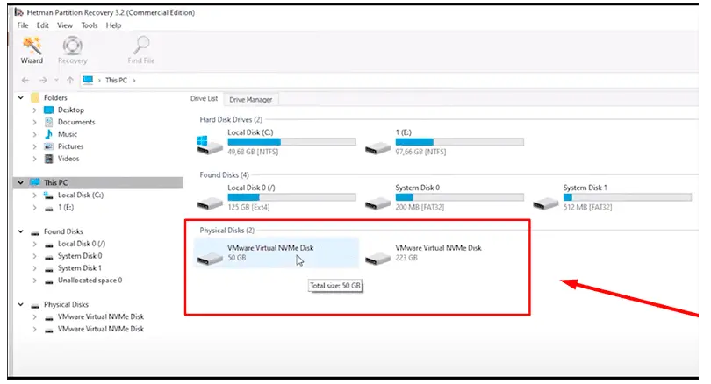Viewport: 711px width, 384px height.
Task: Launch the Wizard tool
Action: [x=32, y=50]
